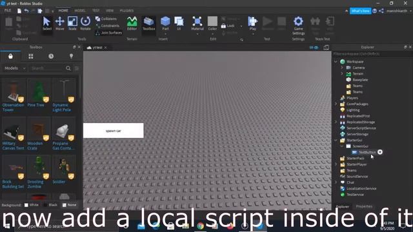Switch to the VIEW ribbon tab
Screen dimensions: 413x232
(110, 10)
